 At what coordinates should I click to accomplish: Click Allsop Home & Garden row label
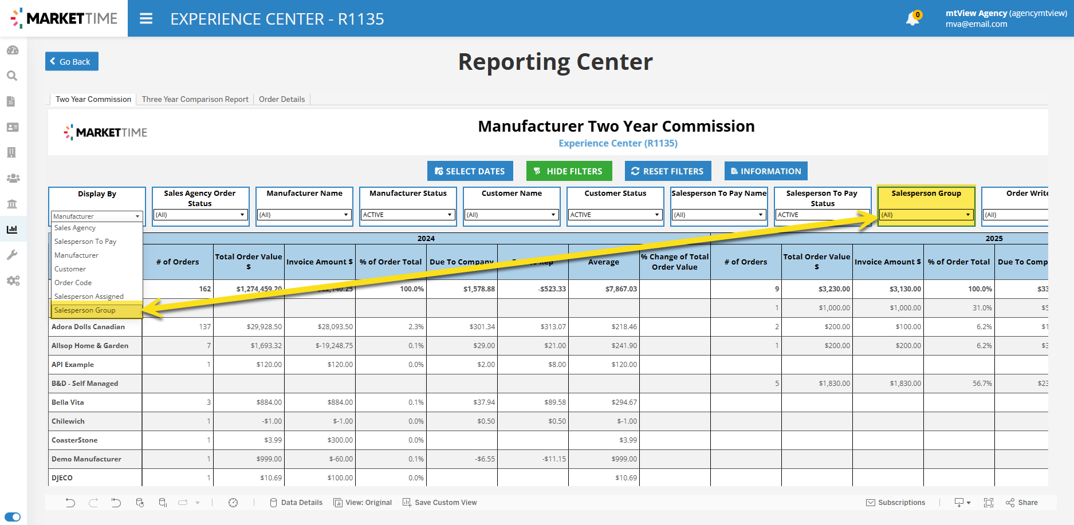click(90, 346)
